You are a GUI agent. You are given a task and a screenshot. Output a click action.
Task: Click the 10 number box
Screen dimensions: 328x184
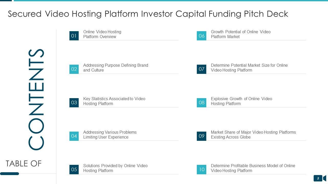pos(201,169)
